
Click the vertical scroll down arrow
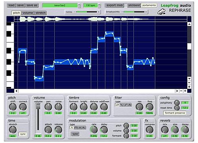(x=189, y=79)
